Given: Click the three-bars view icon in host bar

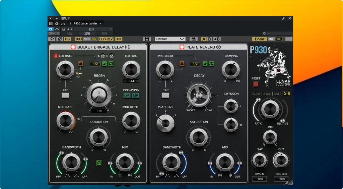Looking at the screenshot, I should click(x=51, y=24).
